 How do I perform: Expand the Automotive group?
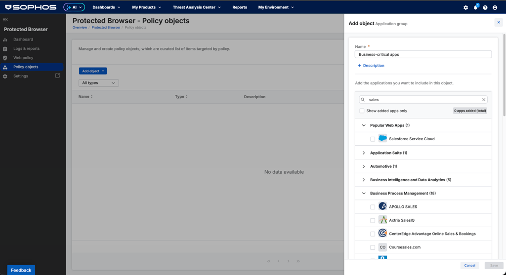coord(364,166)
